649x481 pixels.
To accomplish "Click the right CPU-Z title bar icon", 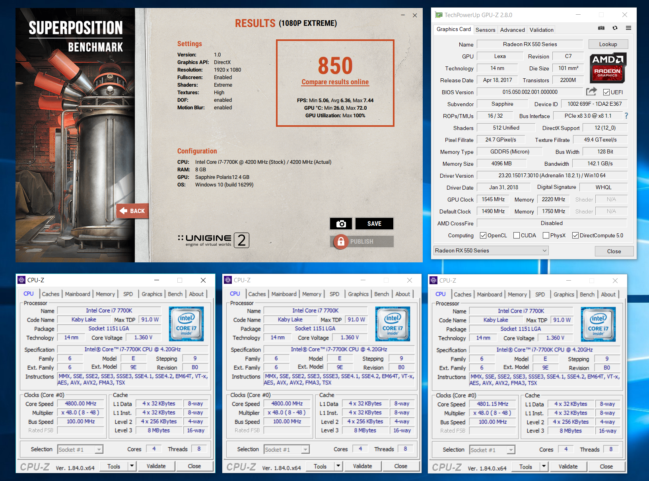I will tap(433, 280).
